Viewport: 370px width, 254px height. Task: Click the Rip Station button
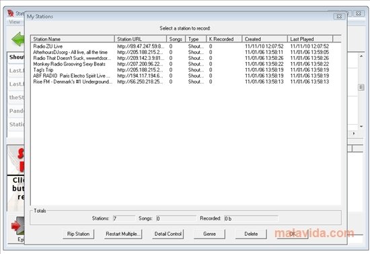point(78,234)
